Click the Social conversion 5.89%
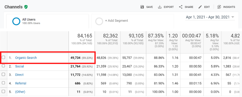242x97 pixels. [x=215, y=66]
